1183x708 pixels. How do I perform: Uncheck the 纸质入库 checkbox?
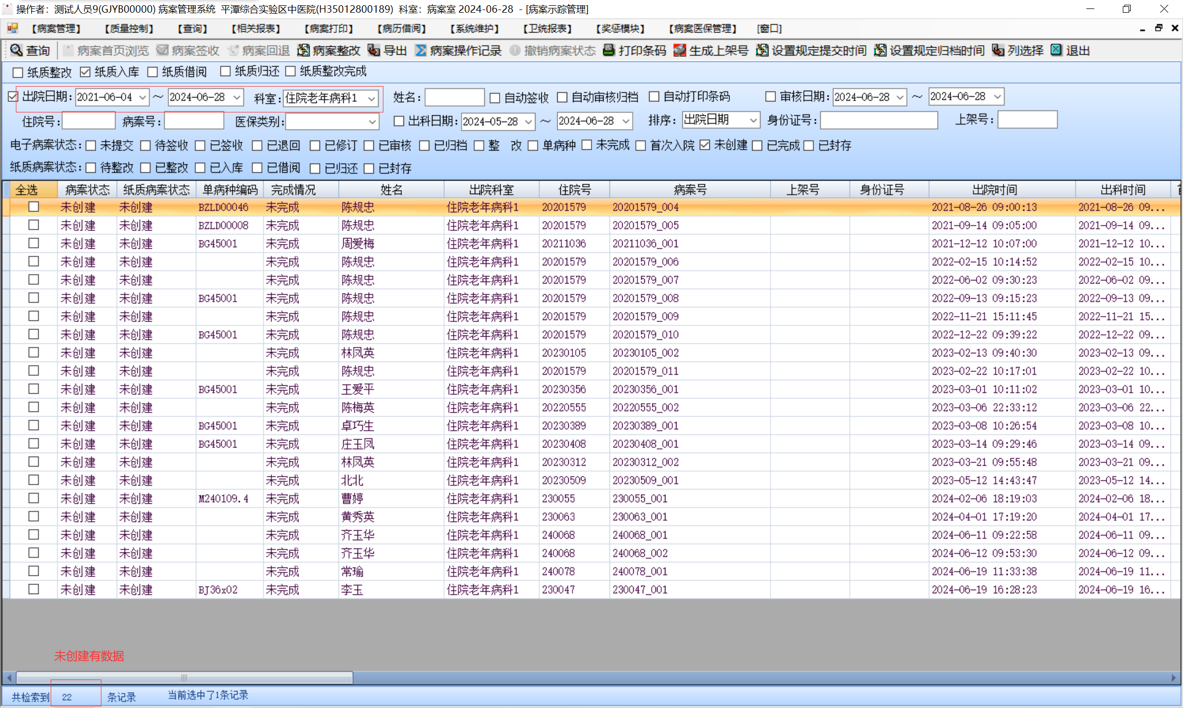[x=86, y=72]
